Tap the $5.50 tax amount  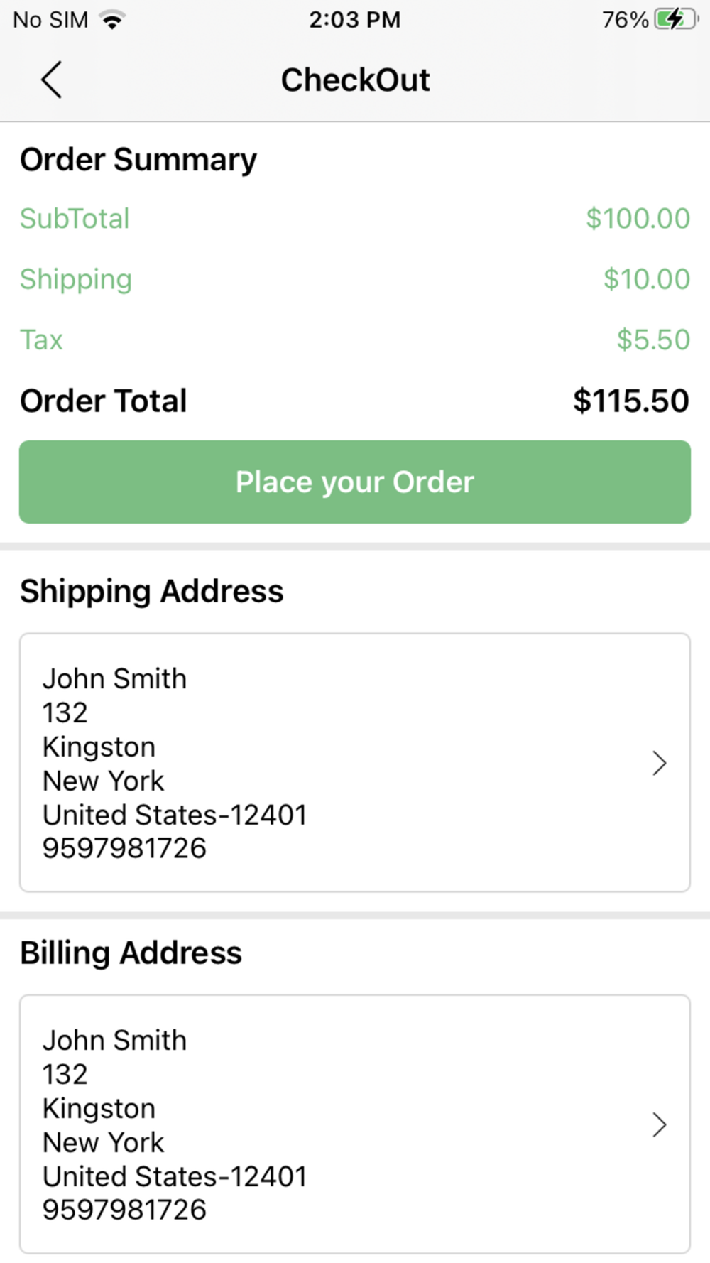(653, 340)
